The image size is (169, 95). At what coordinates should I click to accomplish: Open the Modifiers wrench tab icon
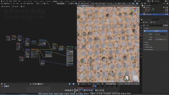(141, 41)
